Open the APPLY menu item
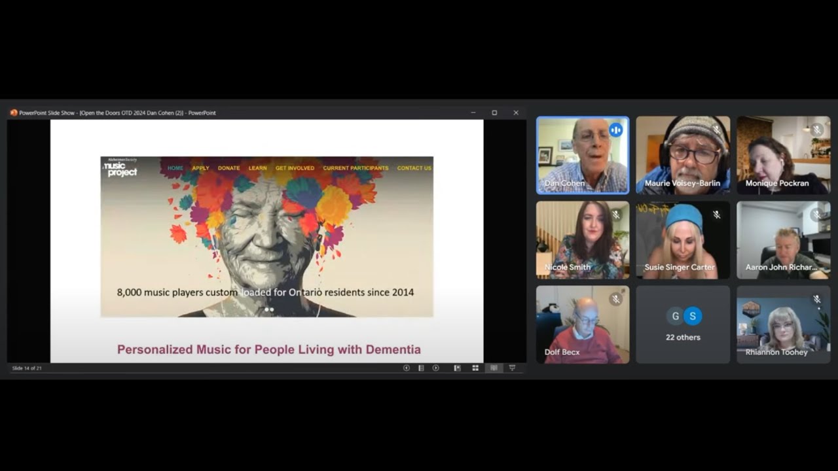838x471 pixels. (x=200, y=168)
